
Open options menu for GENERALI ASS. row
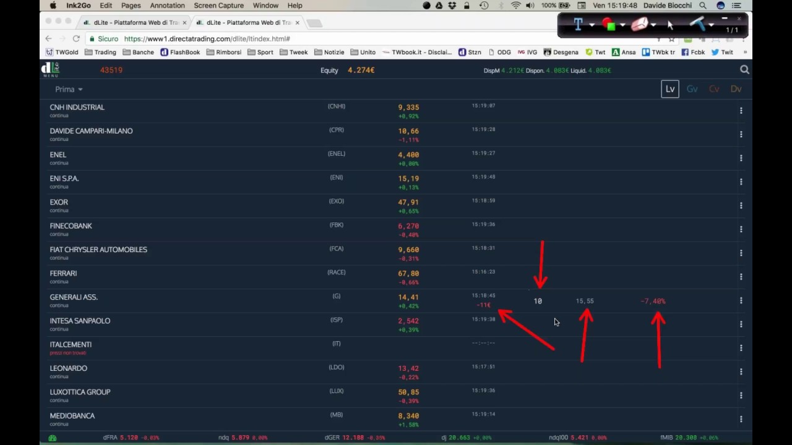pos(741,300)
